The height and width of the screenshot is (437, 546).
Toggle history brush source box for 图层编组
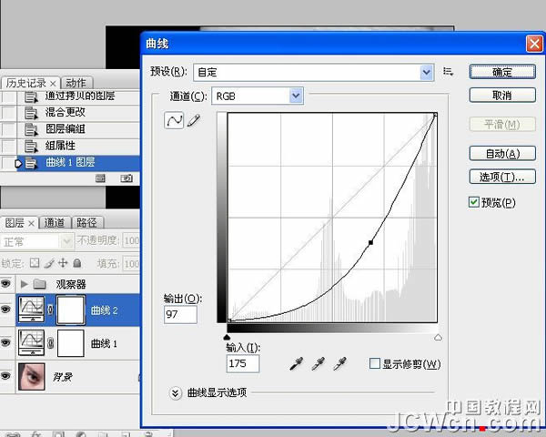(x=8, y=129)
